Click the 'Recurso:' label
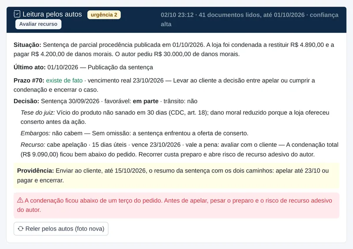This screenshot has height=249, width=353. (33, 145)
